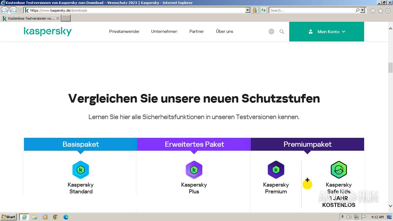Select the Basispaket tab
Image resolution: width=393 pixels, height=221 pixels.
(81, 144)
